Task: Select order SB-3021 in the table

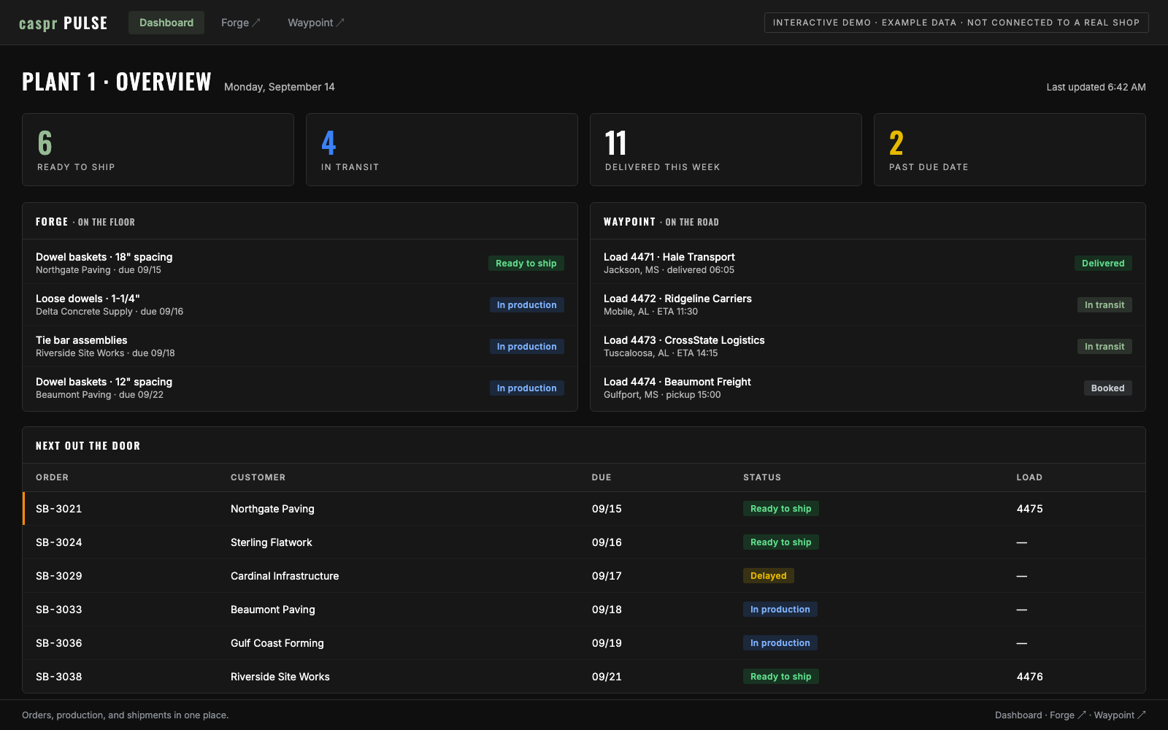Action: pyautogui.click(x=584, y=509)
